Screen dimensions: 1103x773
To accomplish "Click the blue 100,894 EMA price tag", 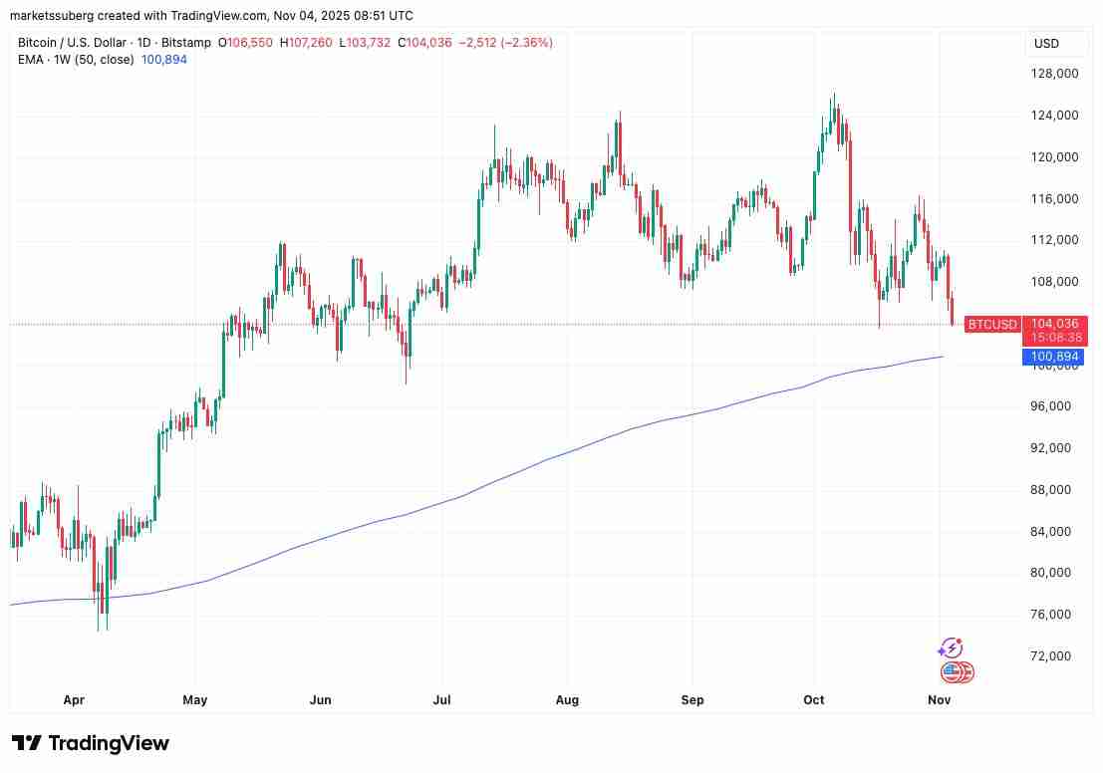I will (1054, 357).
